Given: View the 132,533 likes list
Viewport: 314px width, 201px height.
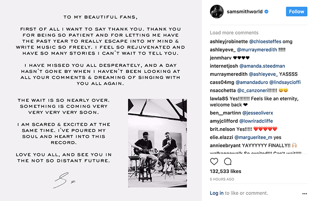Looking at the screenshot, I should click(226, 172).
